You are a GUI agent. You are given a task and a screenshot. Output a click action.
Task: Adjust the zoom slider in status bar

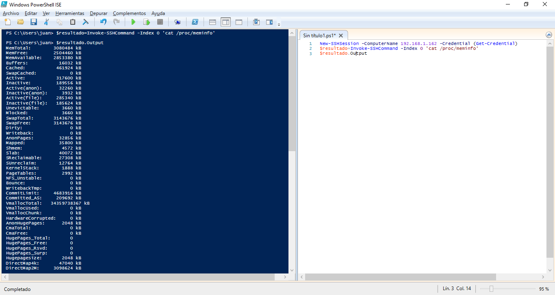click(491, 289)
